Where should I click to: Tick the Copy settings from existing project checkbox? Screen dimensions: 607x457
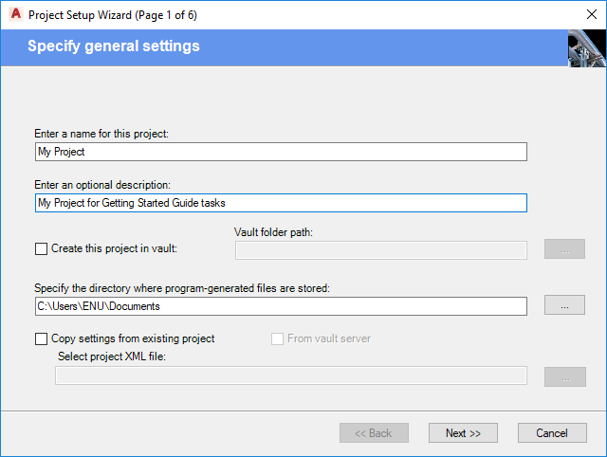click(41, 338)
